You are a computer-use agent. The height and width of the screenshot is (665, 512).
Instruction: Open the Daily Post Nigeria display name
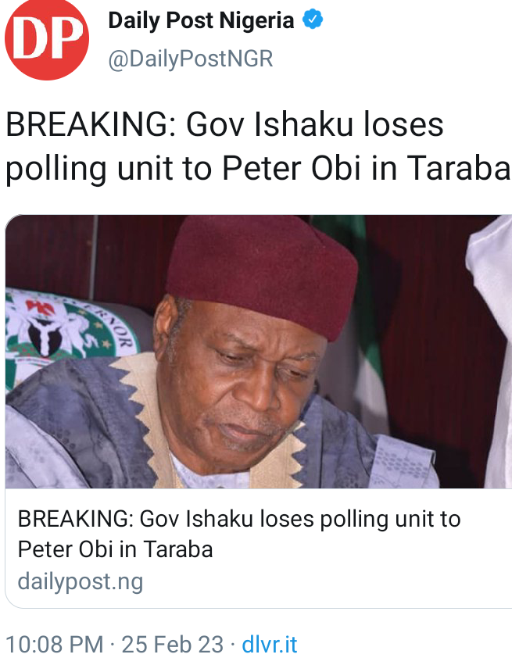click(201, 21)
